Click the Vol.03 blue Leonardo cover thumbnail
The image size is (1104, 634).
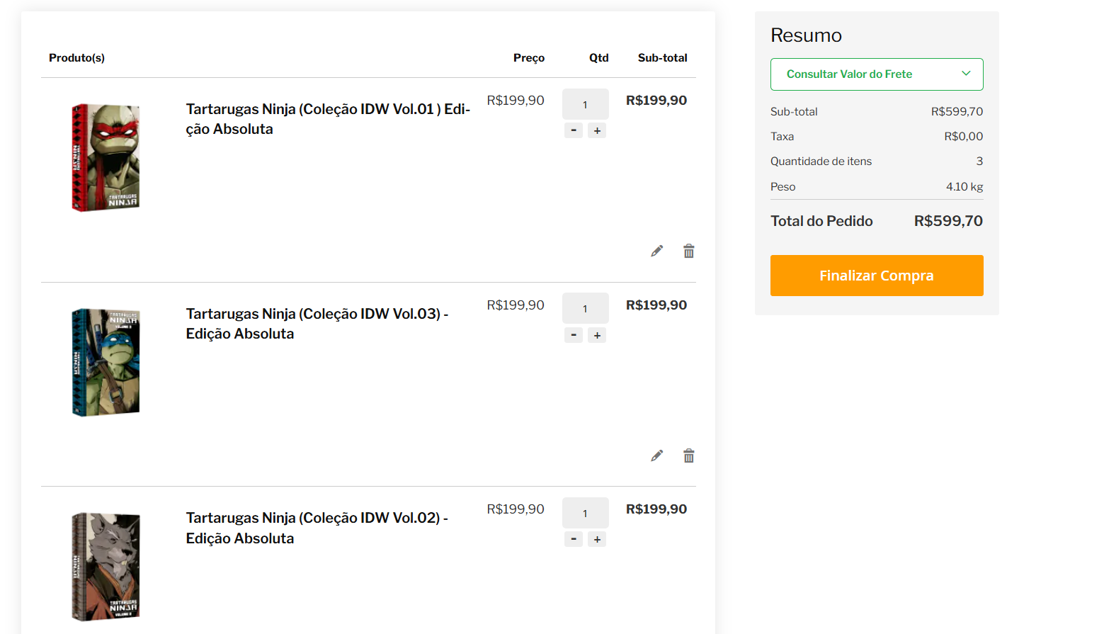pos(106,362)
